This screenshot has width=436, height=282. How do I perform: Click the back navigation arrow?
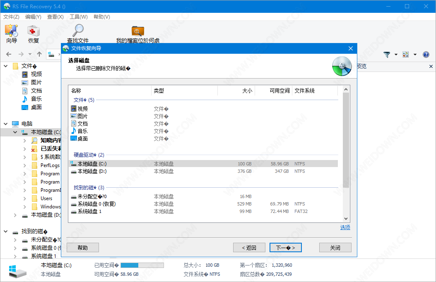coord(9,54)
